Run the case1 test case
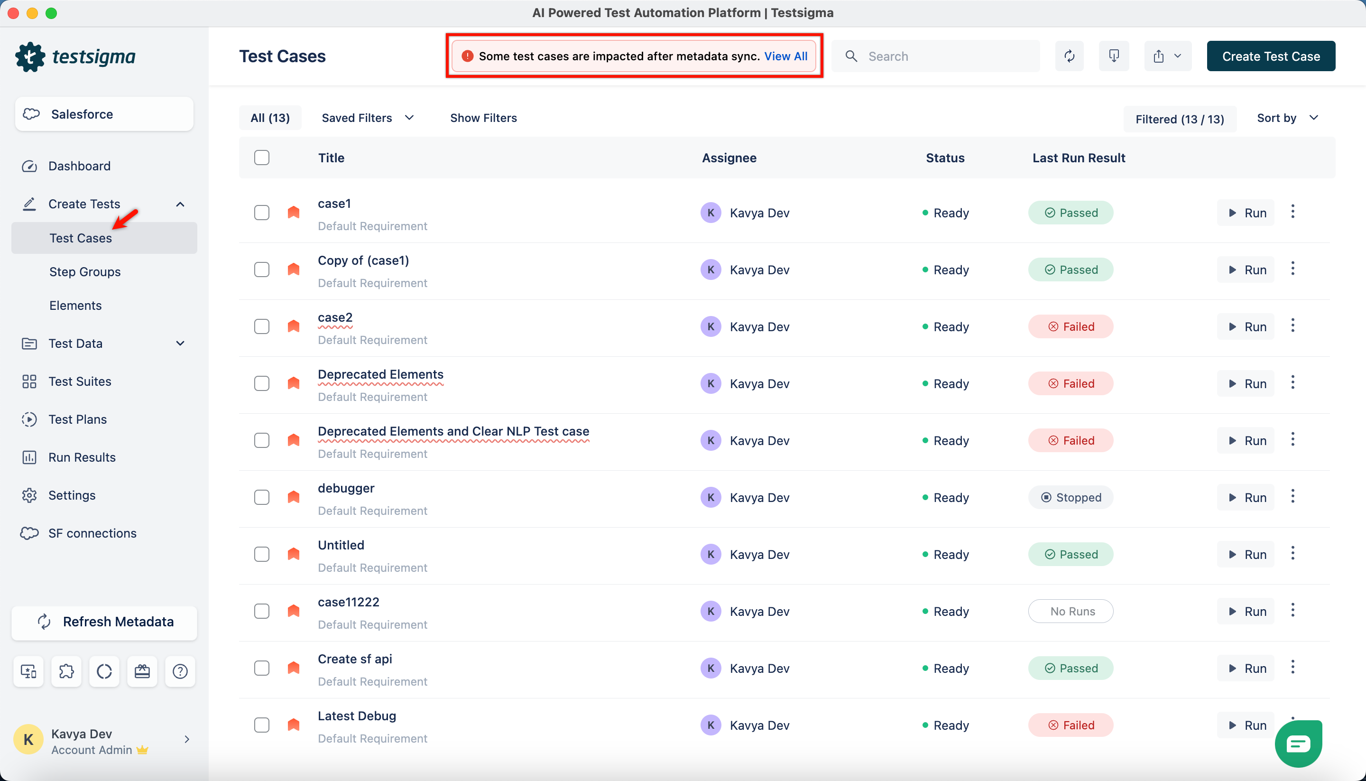The image size is (1366, 781). pos(1246,213)
